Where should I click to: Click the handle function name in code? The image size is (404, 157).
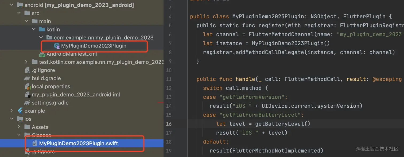pos(245,79)
